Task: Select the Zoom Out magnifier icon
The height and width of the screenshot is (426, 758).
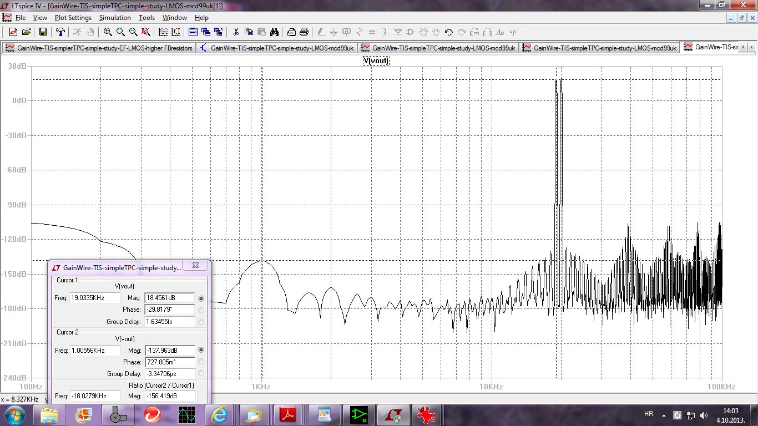Action: tap(133, 32)
